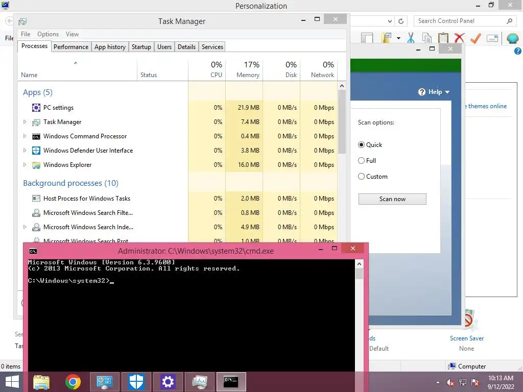The image size is (523, 392).
Task: Switch to the Services tab
Action: coord(212,47)
